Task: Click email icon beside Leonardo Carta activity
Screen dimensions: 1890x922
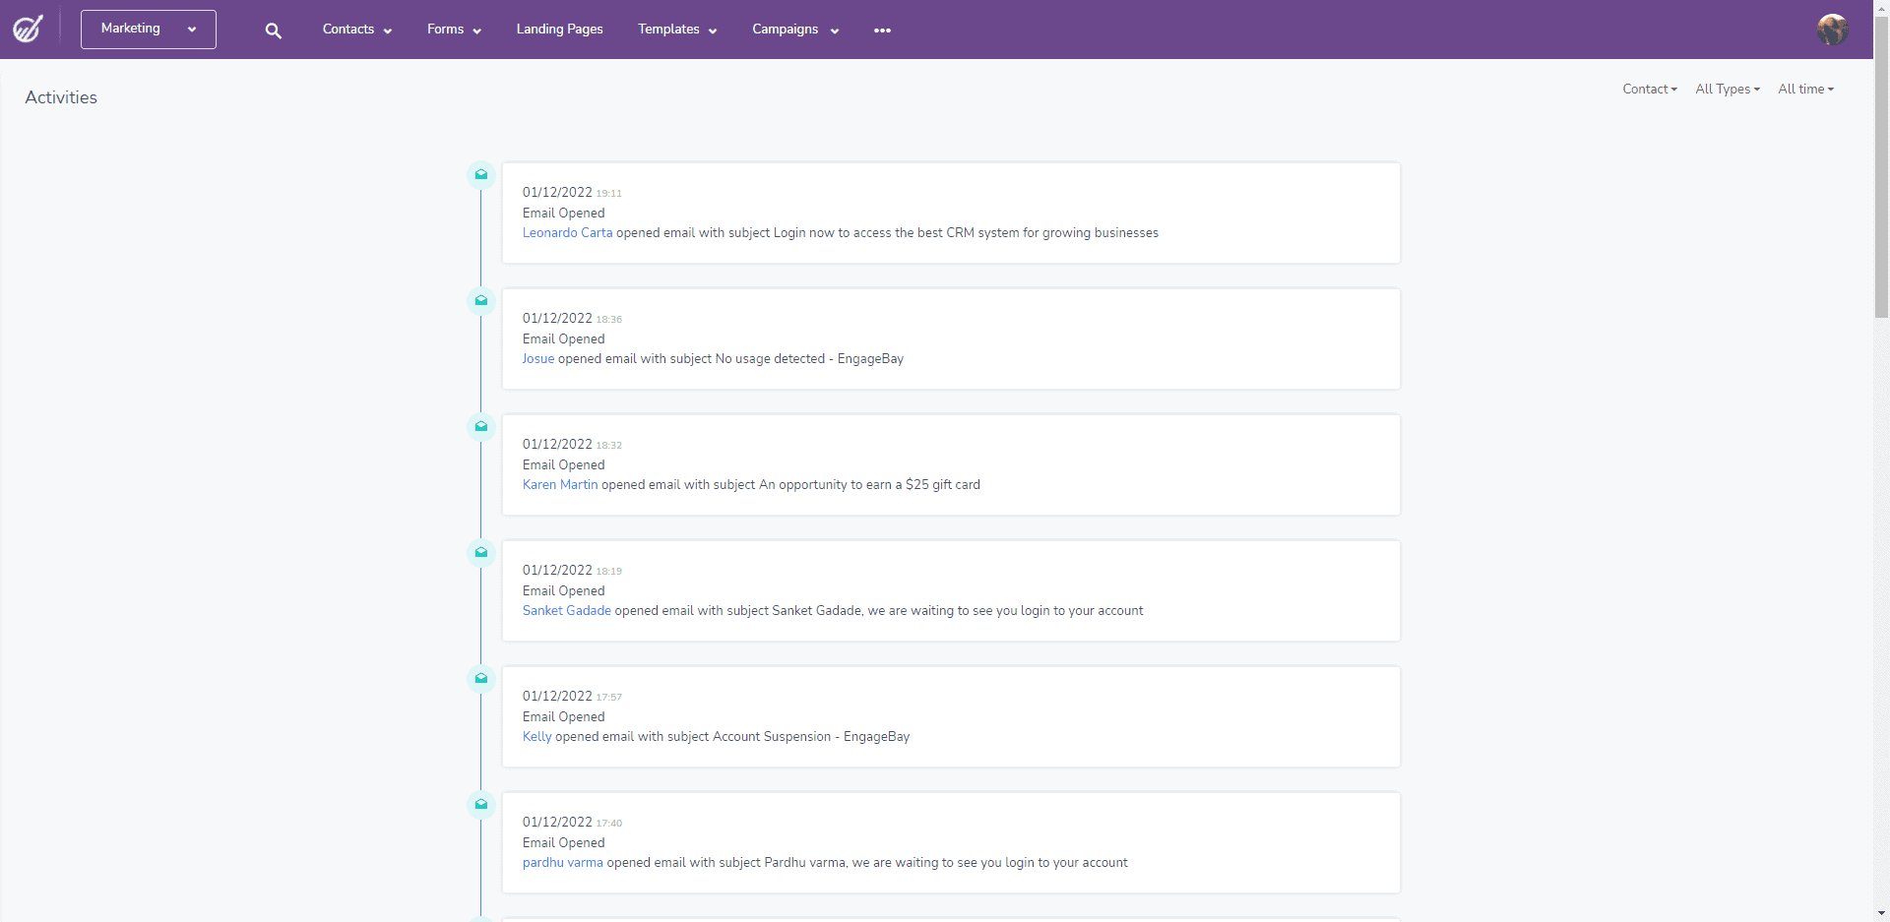Action: 481,174
